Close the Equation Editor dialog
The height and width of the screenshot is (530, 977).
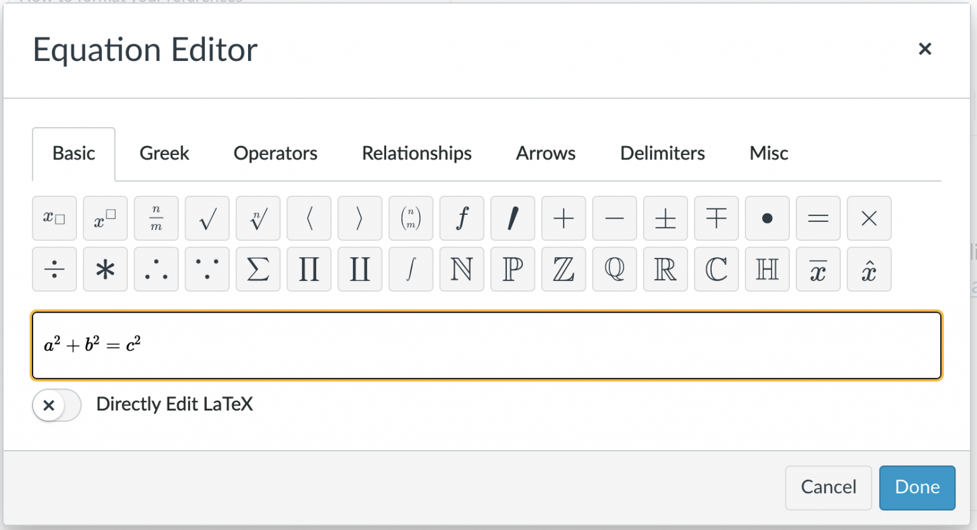(x=925, y=49)
